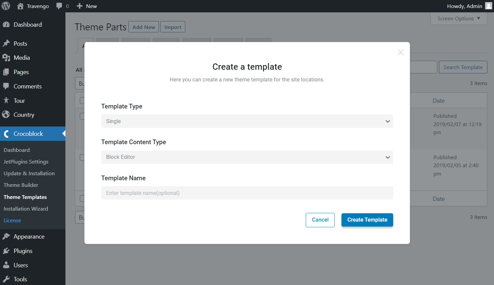Viewport: 494px width, 285px height.
Task: Open Theme Templates submenu item
Action: [25, 197]
